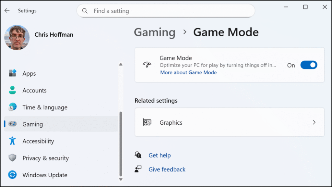Open Chris Hoffman profile picture

coord(17,37)
